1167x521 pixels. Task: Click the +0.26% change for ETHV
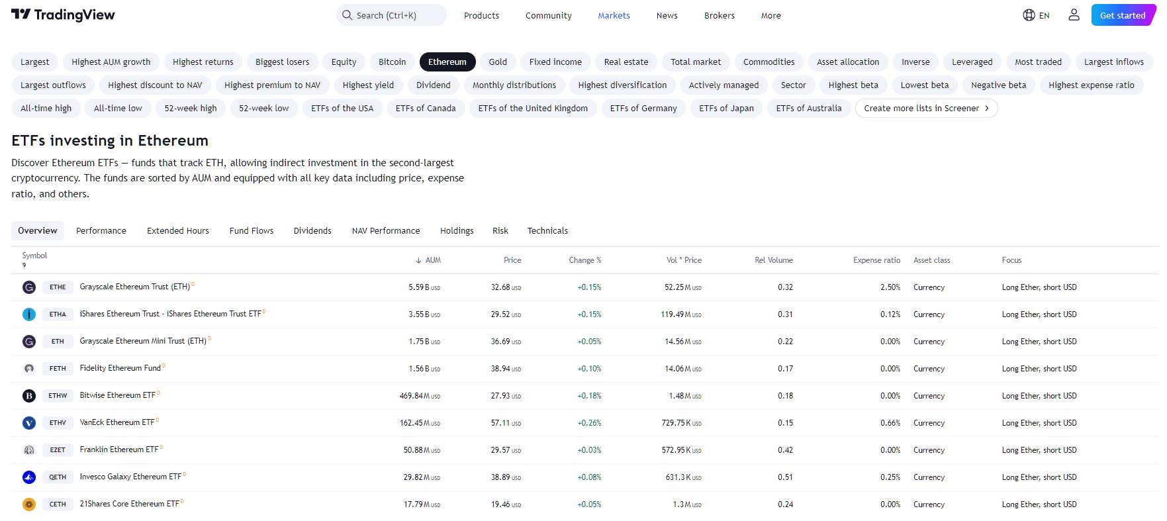589,423
